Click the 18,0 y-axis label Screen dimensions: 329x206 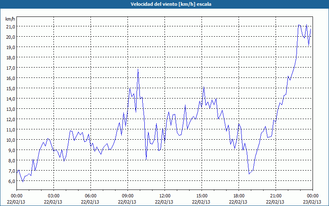[x=11, y=57]
